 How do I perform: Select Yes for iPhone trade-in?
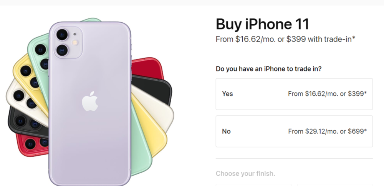coord(294,94)
